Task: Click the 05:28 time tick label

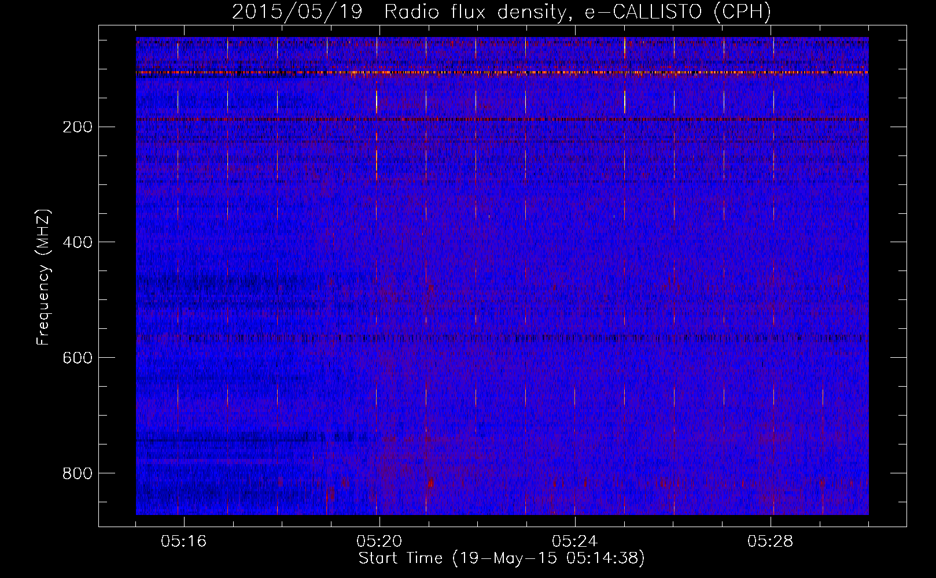Action: 771,542
